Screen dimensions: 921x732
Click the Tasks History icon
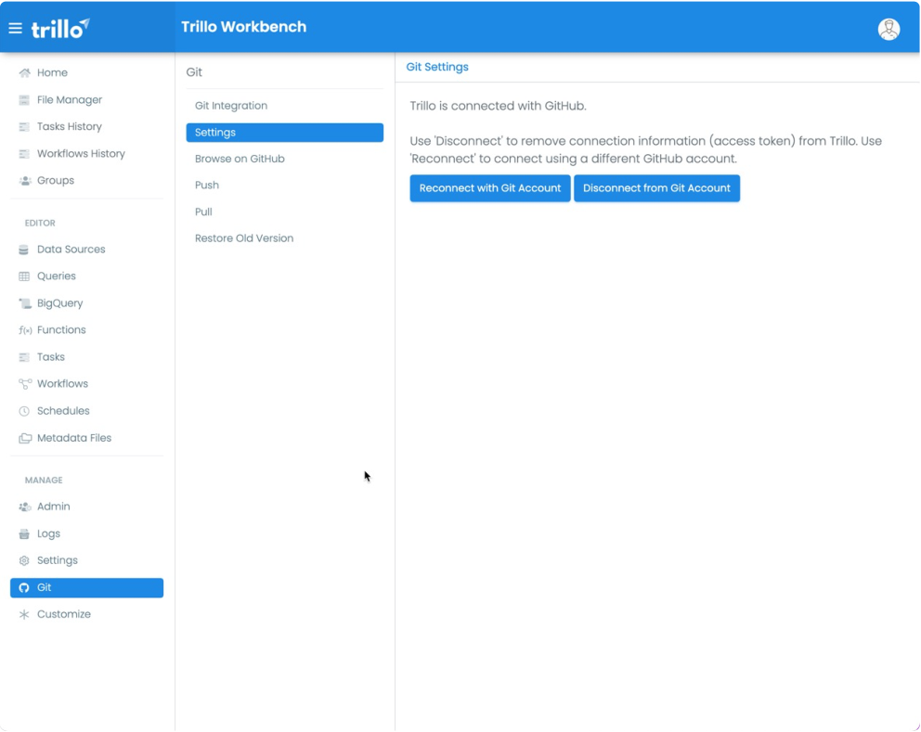24,127
